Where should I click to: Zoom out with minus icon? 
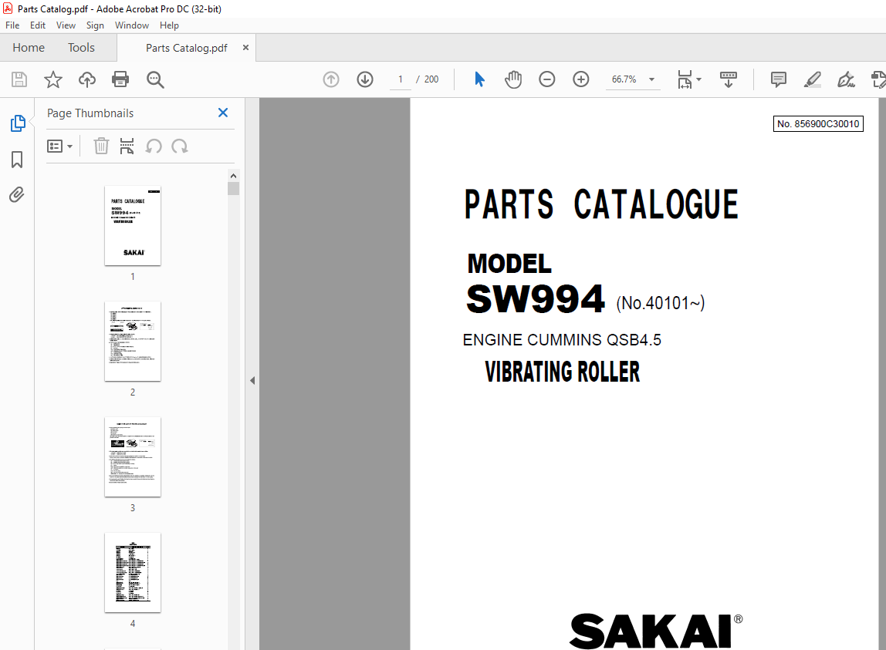(547, 79)
